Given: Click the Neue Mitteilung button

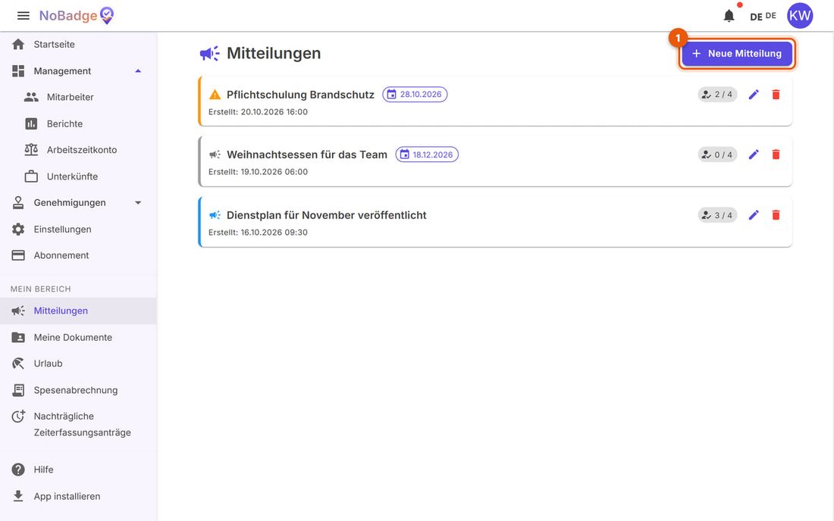Looking at the screenshot, I should [x=737, y=54].
